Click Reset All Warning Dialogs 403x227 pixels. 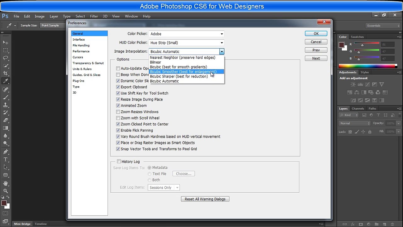pyautogui.click(x=205, y=199)
